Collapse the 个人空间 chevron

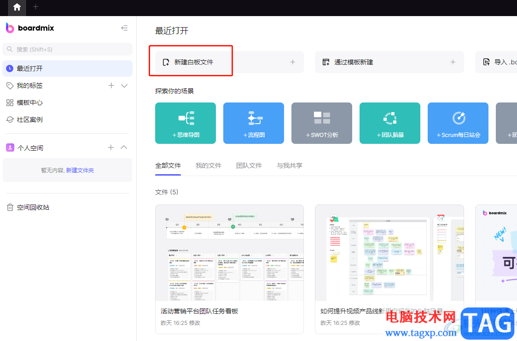(124, 148)
